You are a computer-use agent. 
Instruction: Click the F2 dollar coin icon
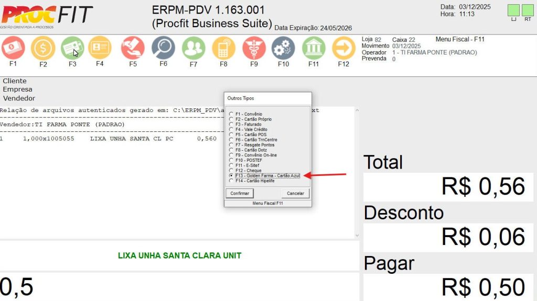tap(43, 49)
